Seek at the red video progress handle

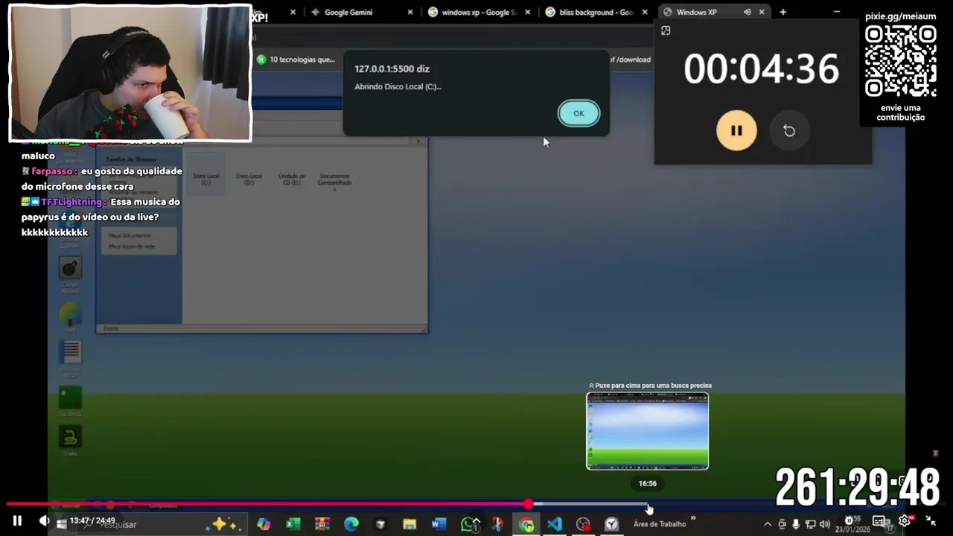[528, 505]
